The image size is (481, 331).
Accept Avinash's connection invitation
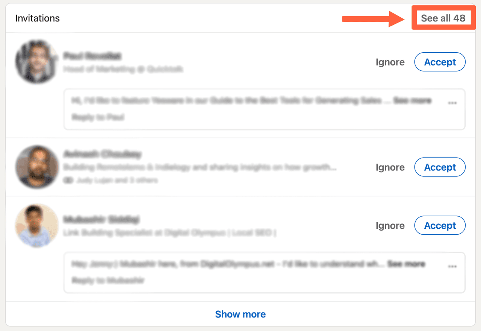point(440,167)
